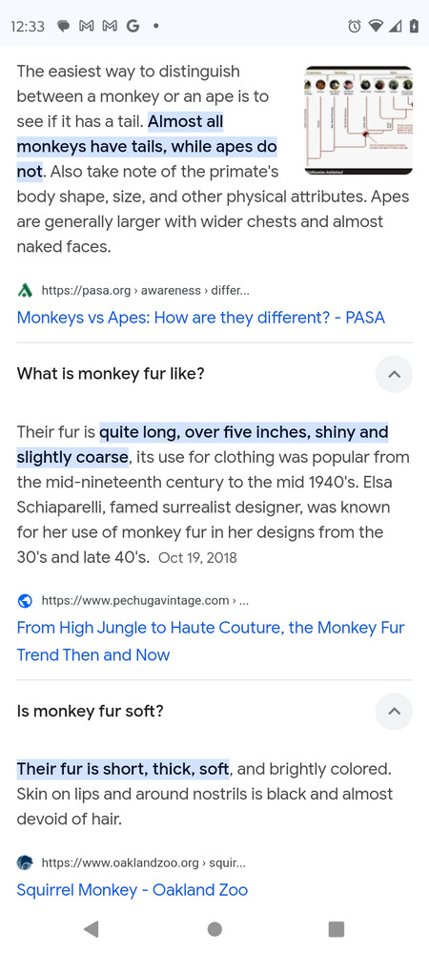Tap the PASA site favicon
The image size is (429, 954).
(25, 291)
